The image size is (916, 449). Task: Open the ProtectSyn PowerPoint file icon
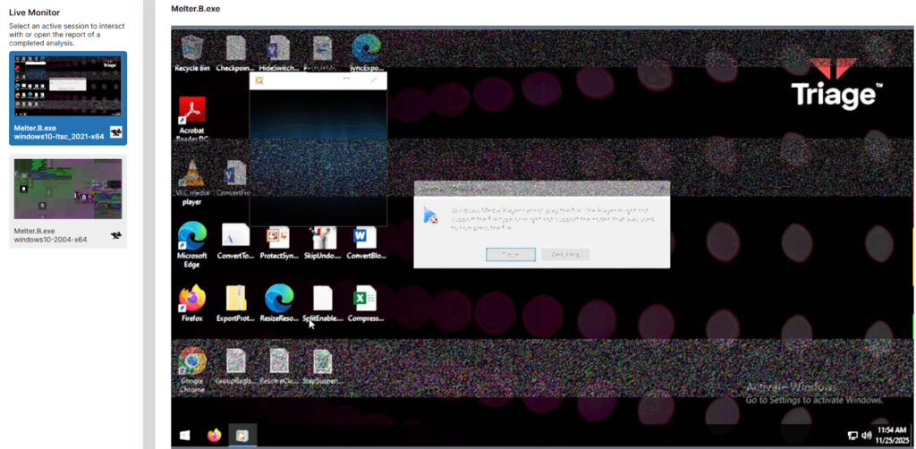[x=277, y=238]
